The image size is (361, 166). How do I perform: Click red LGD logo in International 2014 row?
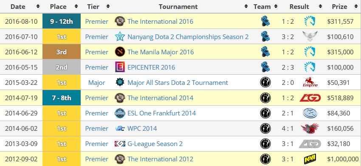[310, 98]
